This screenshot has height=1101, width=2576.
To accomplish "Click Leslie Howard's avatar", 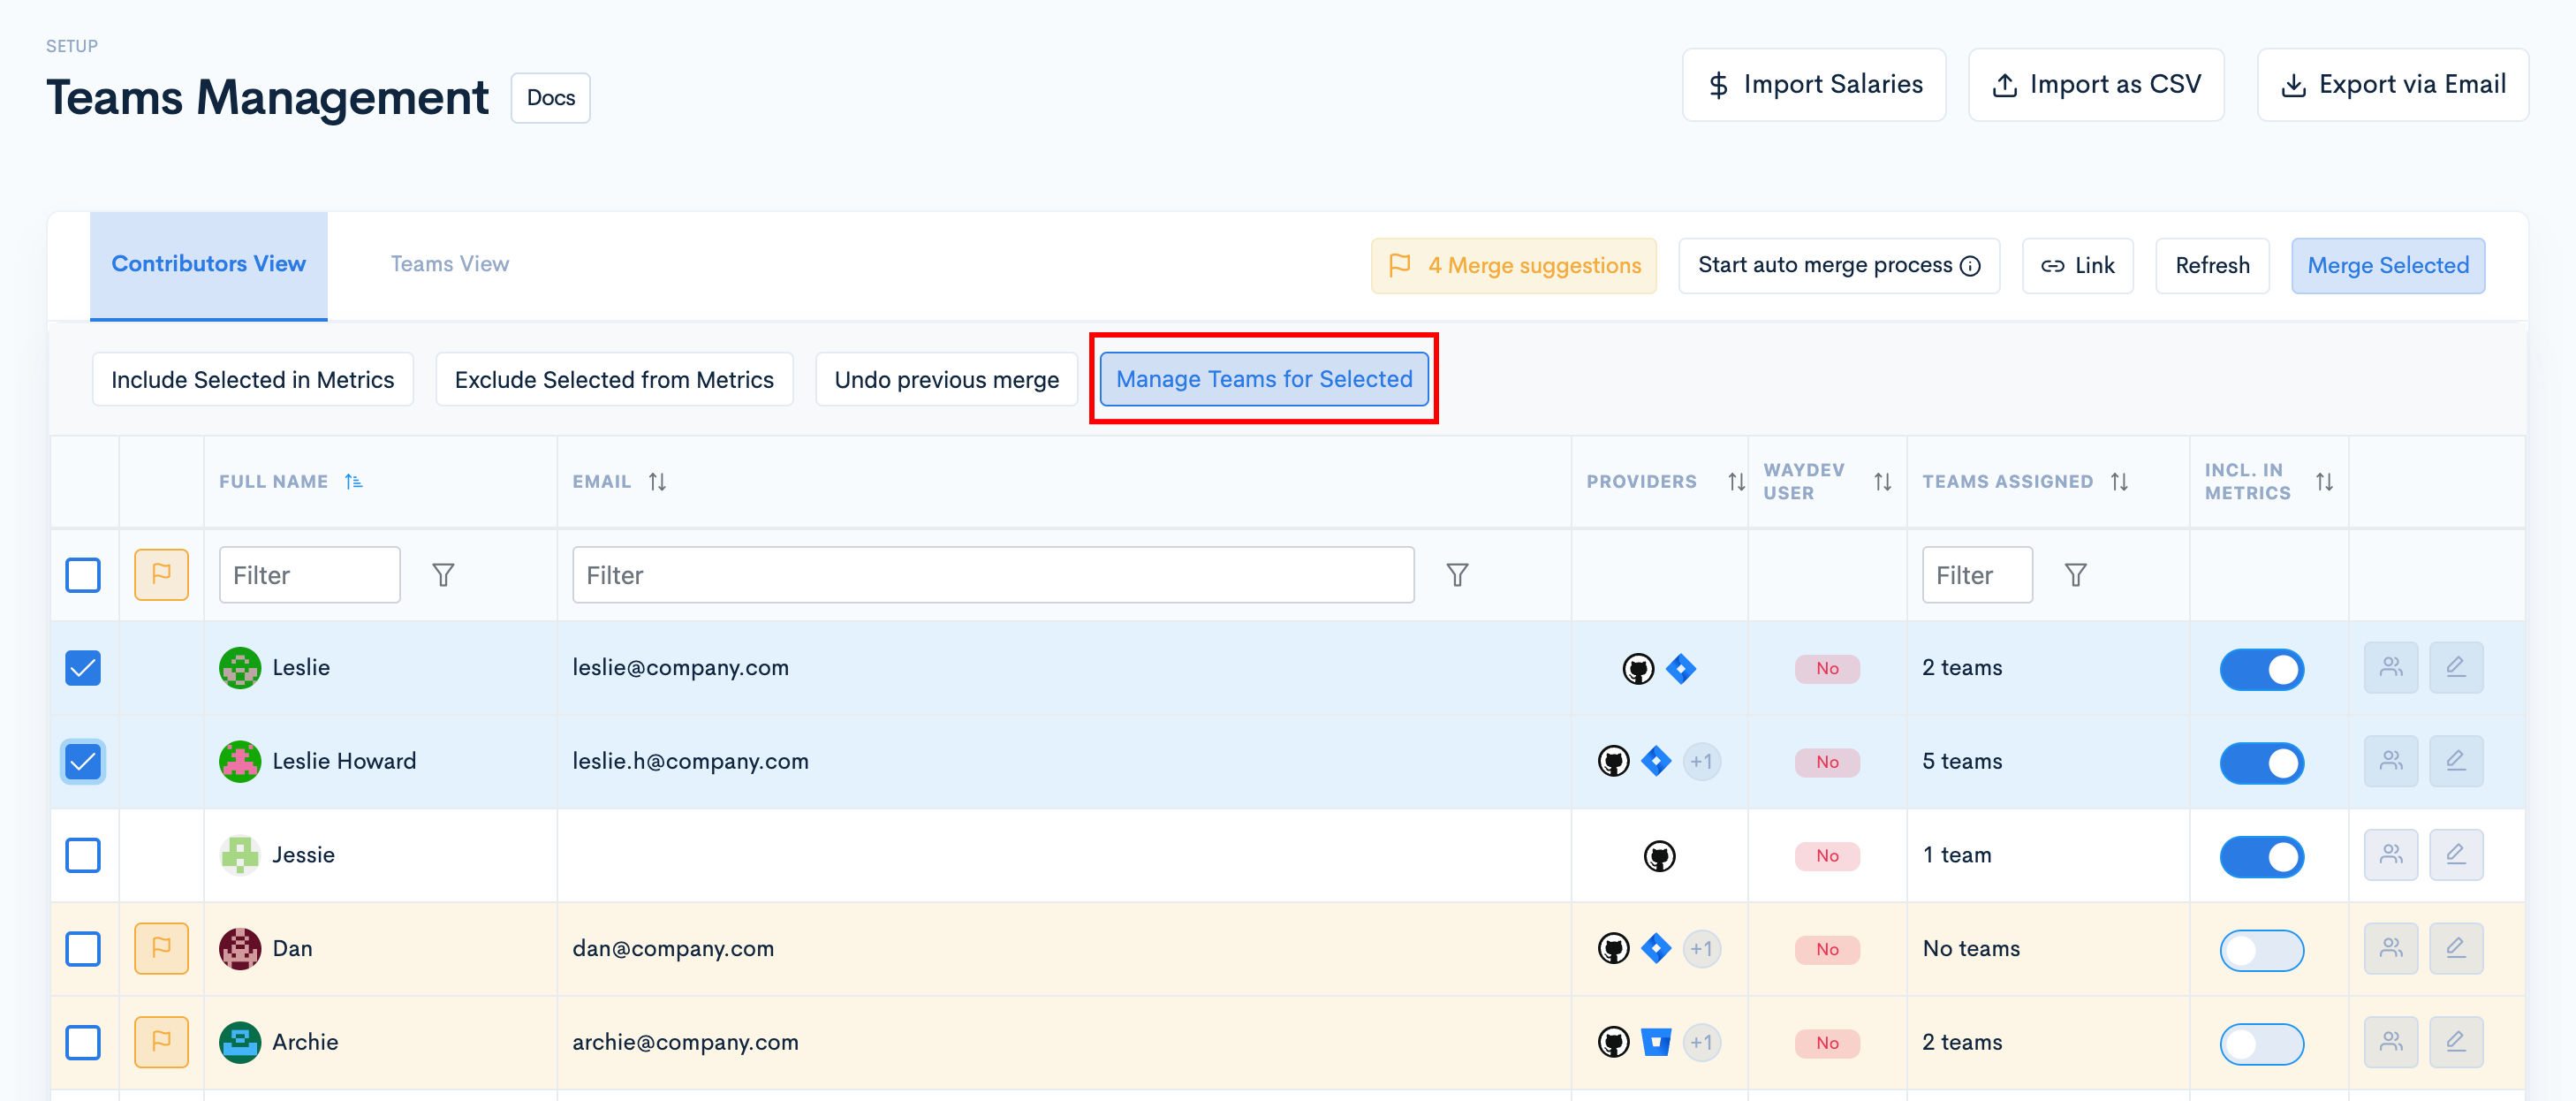I will coord(240,762).
